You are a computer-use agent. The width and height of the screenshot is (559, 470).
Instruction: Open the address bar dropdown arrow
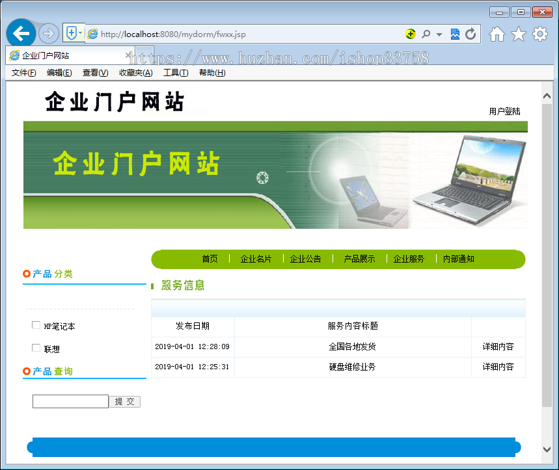[79, 33]
